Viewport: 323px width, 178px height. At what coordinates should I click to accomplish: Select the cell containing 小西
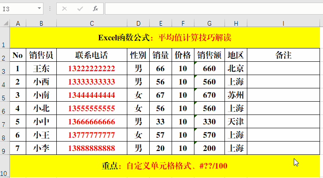tap(41, 81)
